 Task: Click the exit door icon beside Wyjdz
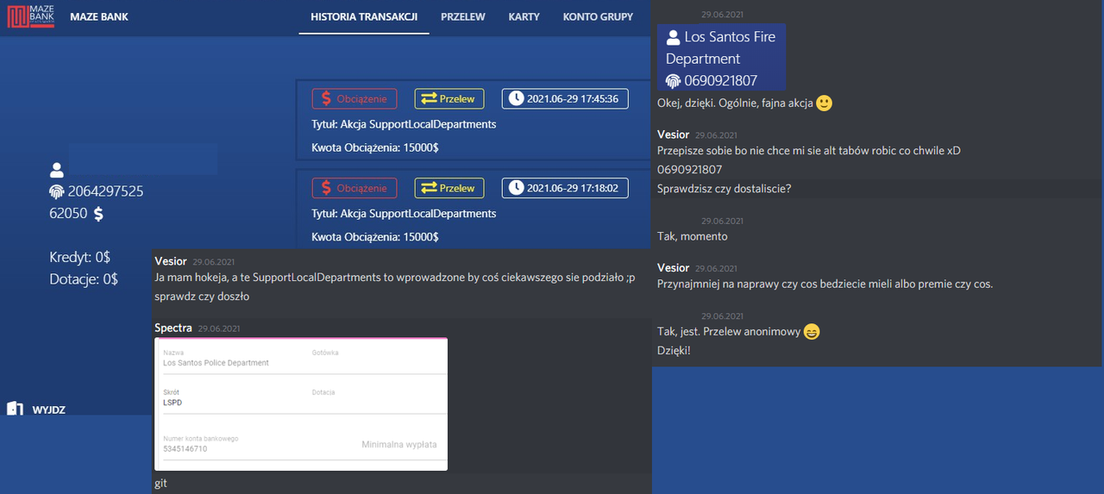[x=15, y=409]
